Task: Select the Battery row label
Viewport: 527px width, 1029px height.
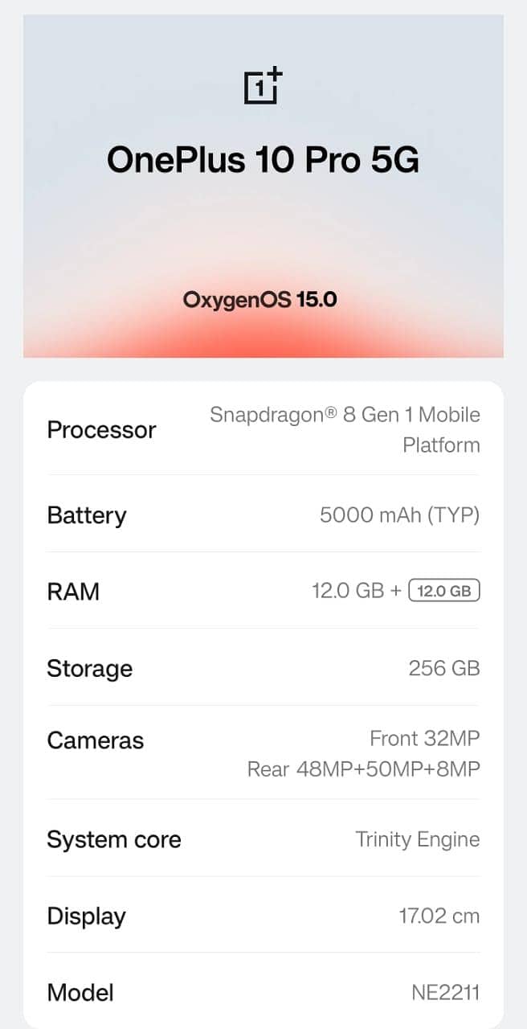Action: click(87, 514)
